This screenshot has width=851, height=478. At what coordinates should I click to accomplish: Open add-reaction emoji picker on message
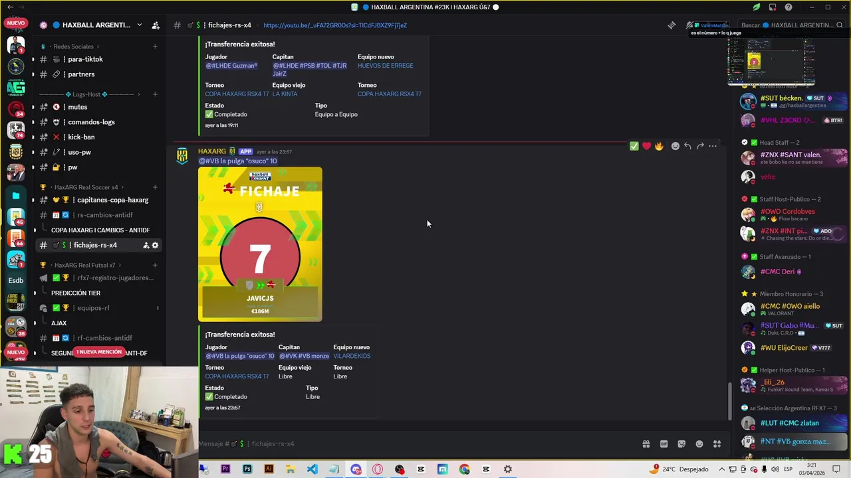675,146
